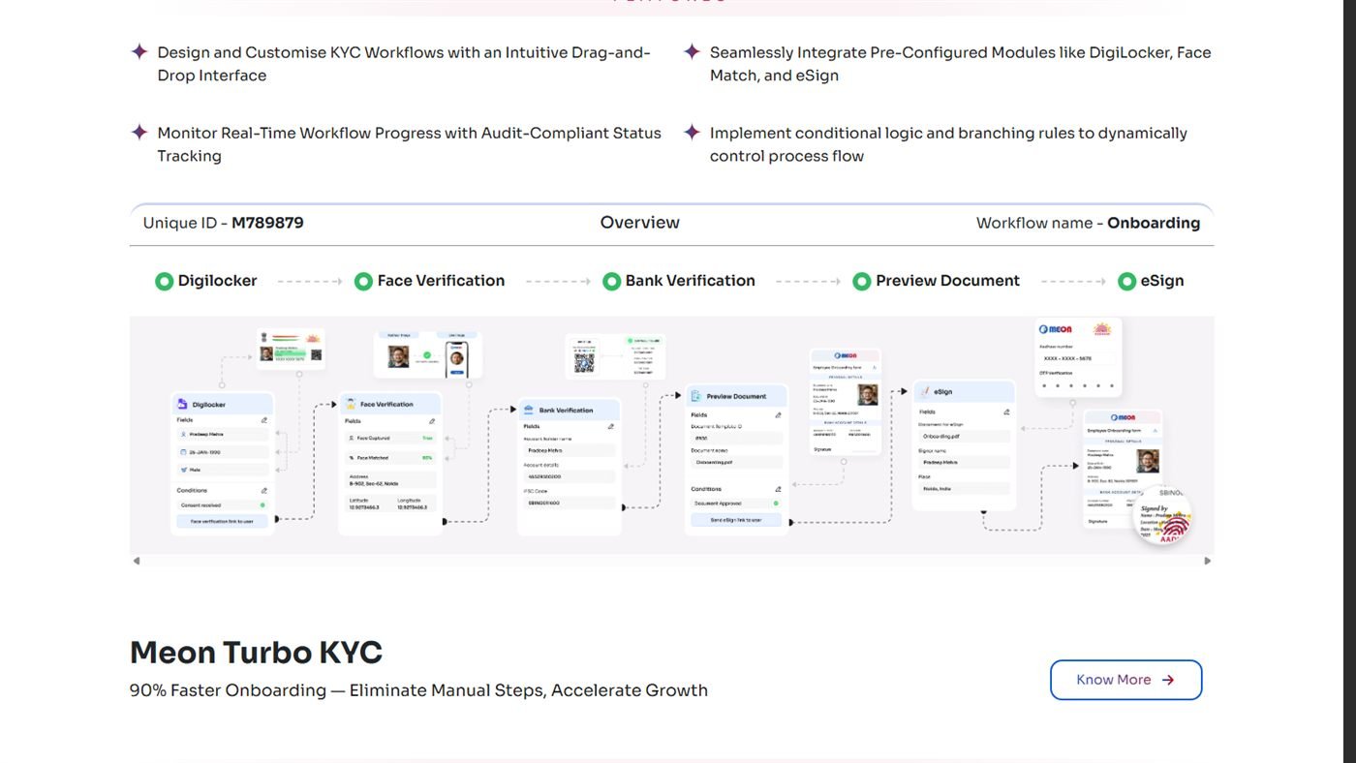Click the green Bank Verification step indicator
This screenshot has width=1356, height=763.
[611, 282]
